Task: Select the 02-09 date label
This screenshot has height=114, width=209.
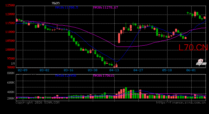Action: coord(23,70)
